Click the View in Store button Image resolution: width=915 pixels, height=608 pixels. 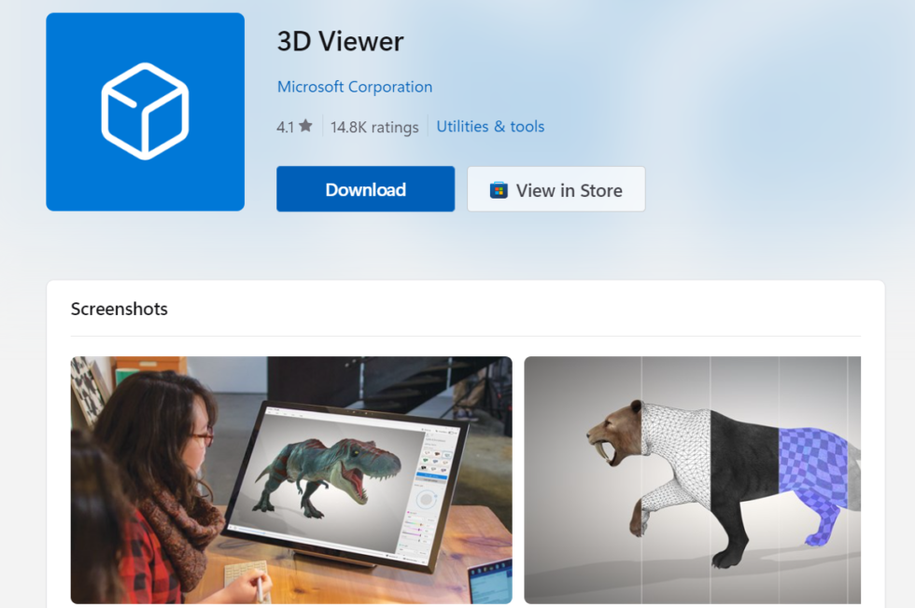click(x=556, y=189)
